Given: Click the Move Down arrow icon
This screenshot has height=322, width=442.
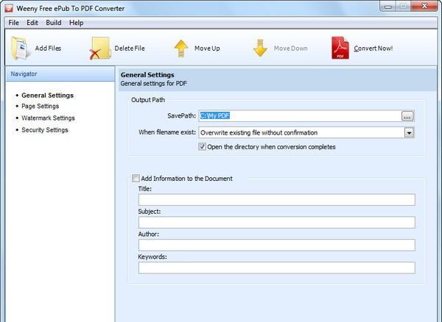Looking at the screenshot, I should point(260,48).
